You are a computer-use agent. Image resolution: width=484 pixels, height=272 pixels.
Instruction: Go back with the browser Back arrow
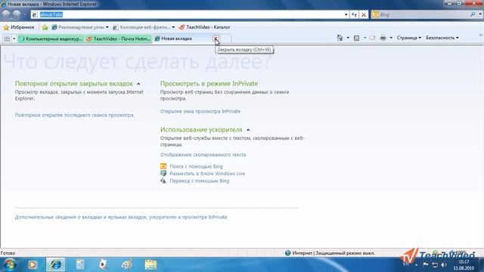pos(6,14)
